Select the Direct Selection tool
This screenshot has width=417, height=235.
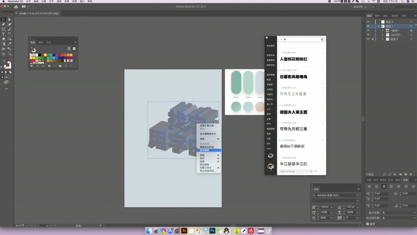(10, 19)
